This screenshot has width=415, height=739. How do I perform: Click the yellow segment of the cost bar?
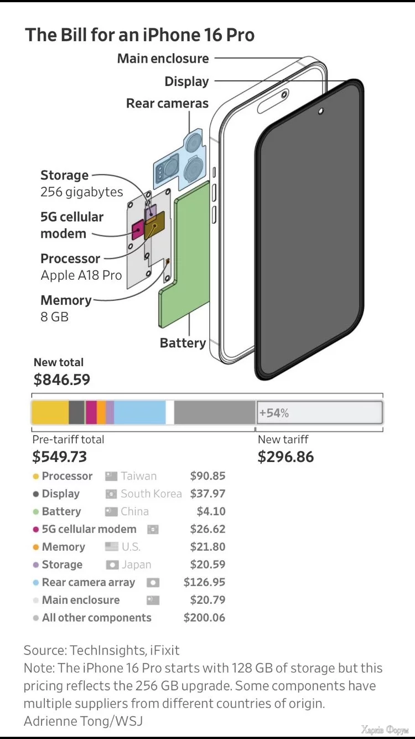[x=50, y=413]
